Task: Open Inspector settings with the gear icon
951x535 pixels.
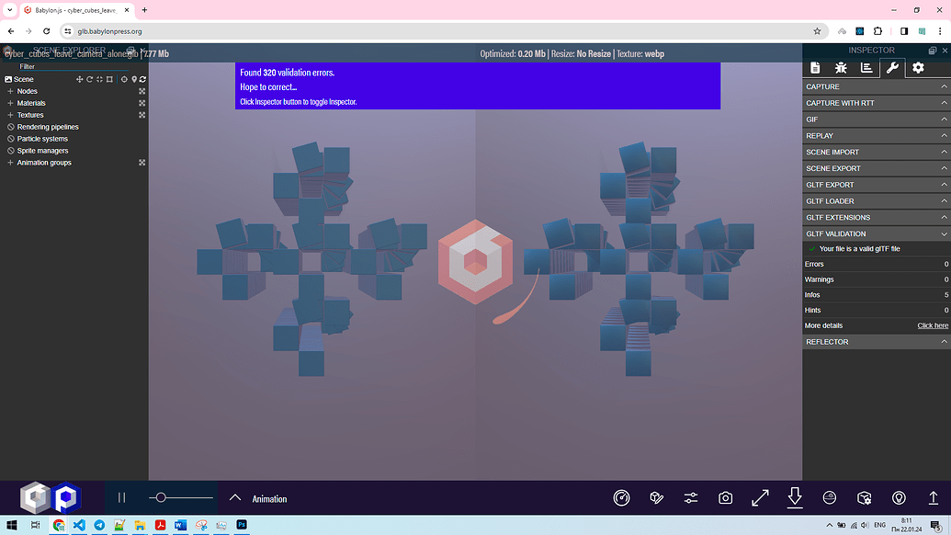Action: [x=916, y=66]
